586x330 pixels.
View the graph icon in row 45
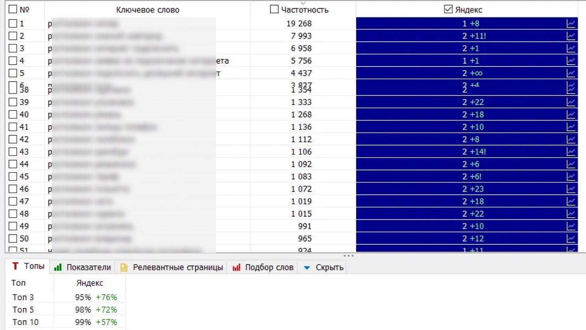click(x=571, y=176)
